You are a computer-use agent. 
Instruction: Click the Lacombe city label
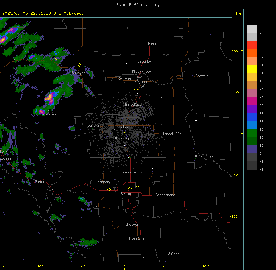144,61
